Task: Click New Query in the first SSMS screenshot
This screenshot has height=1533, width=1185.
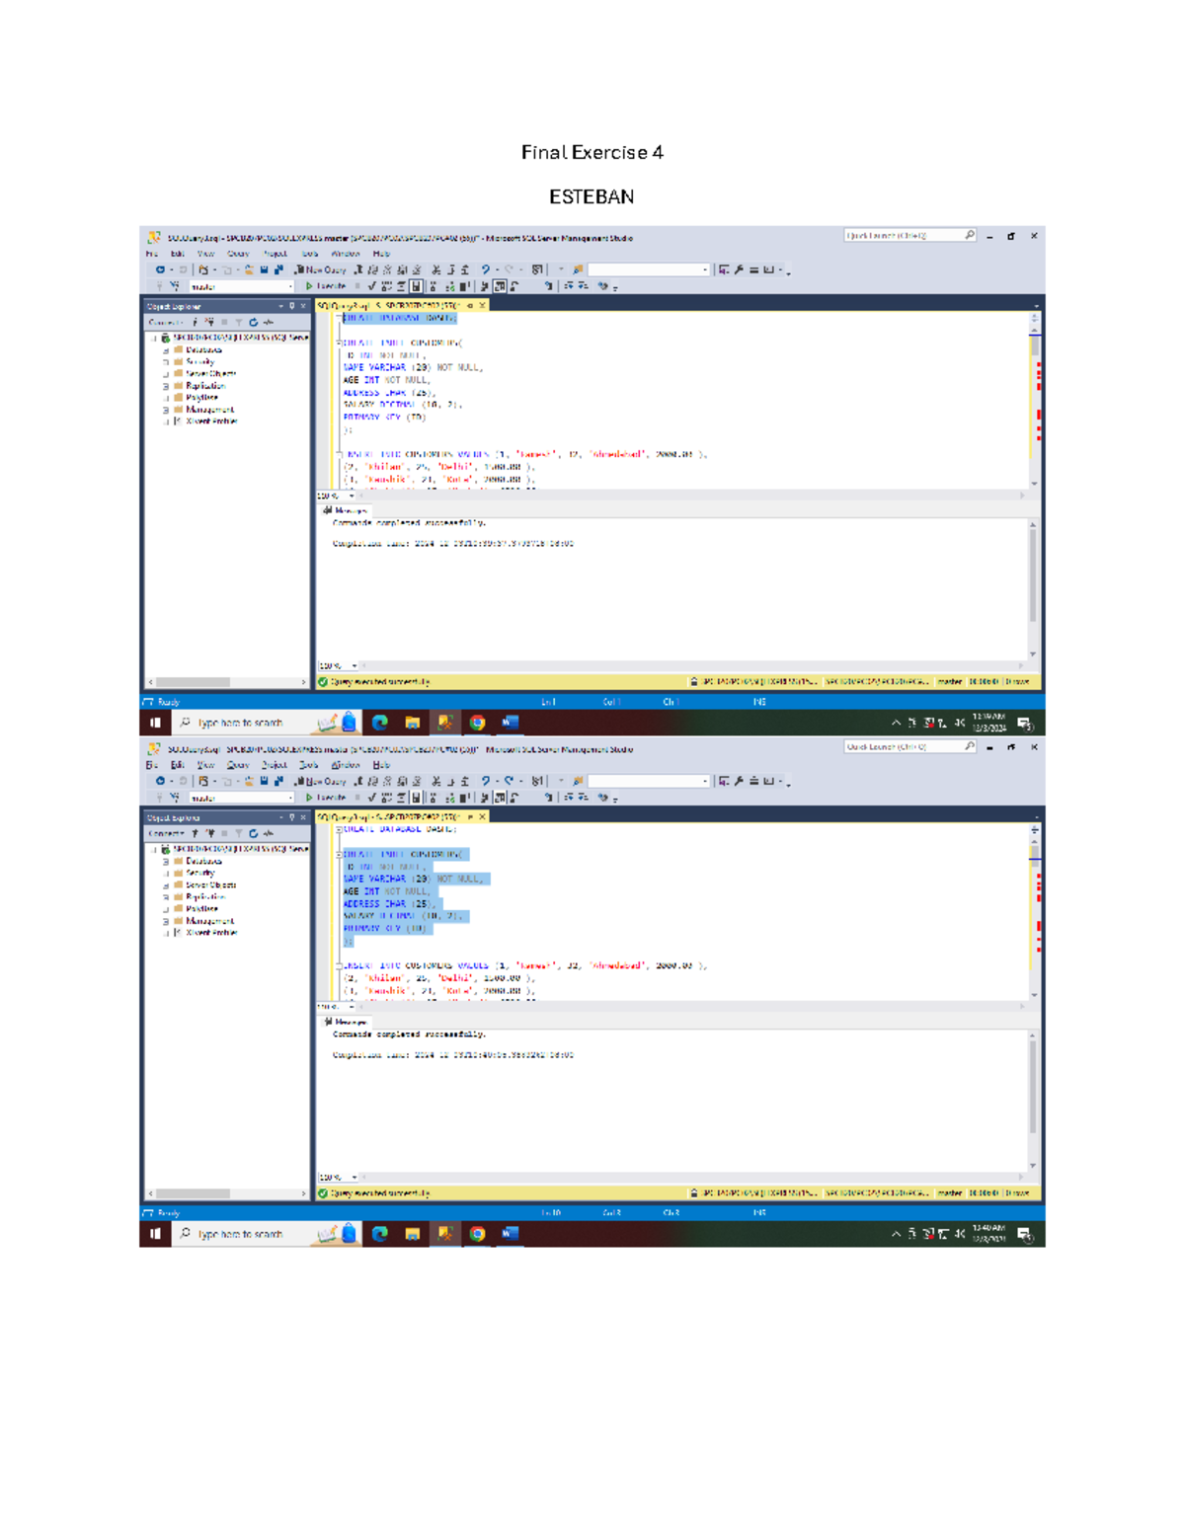Action: point(320,269)
